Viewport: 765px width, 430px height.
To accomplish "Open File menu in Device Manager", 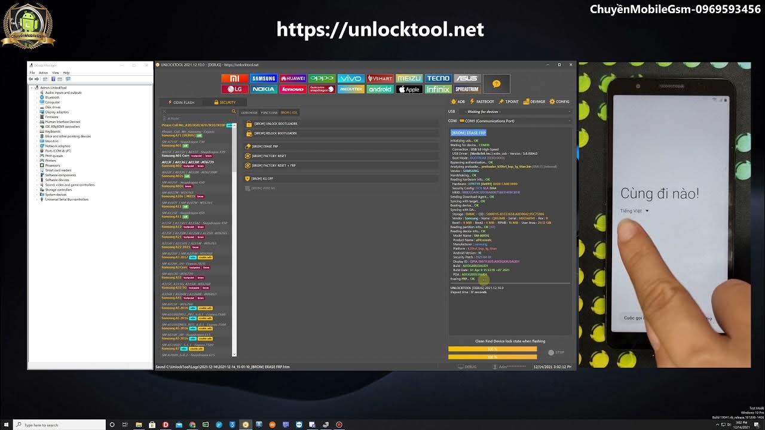I will 32,73.
